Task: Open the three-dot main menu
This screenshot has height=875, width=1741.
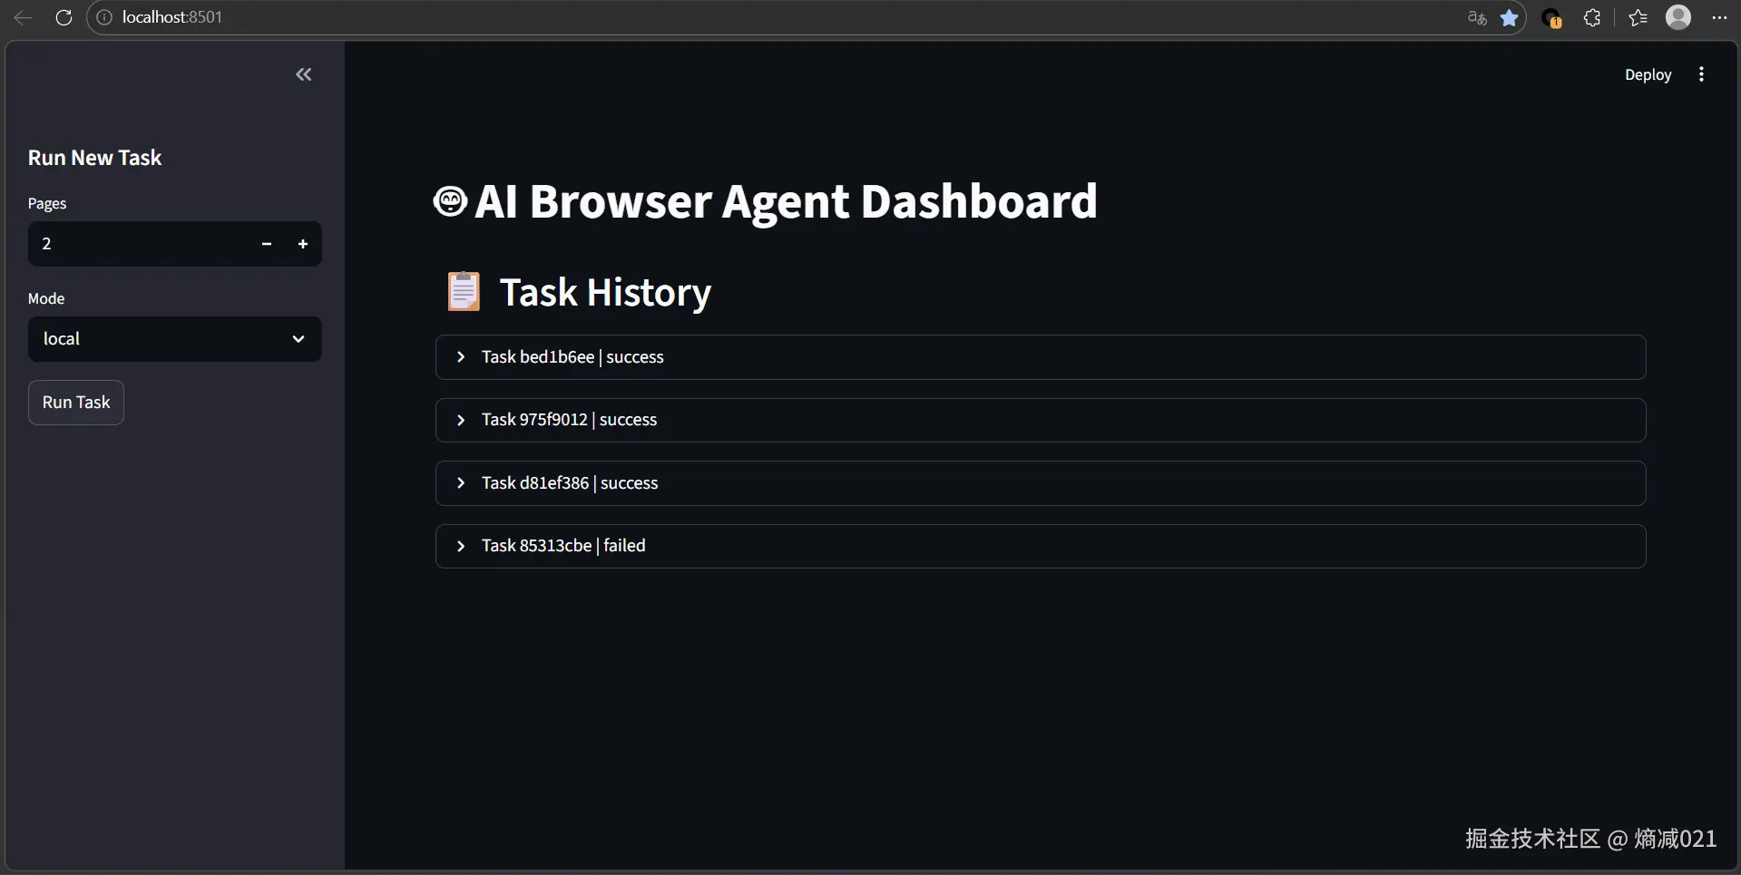Action: tap(1701, 74)
